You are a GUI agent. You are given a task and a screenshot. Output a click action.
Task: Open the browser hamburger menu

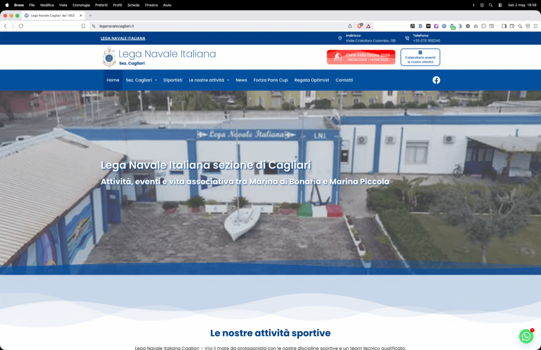coord(536,26)
